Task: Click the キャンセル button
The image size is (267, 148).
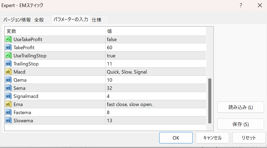Action: pos(212,138)
